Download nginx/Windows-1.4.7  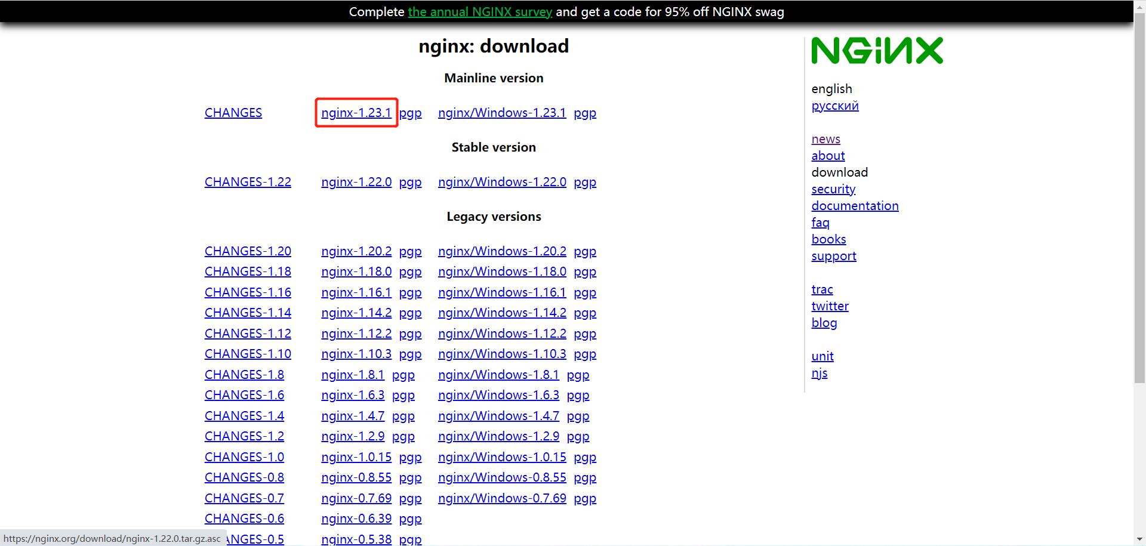point(498,416)
